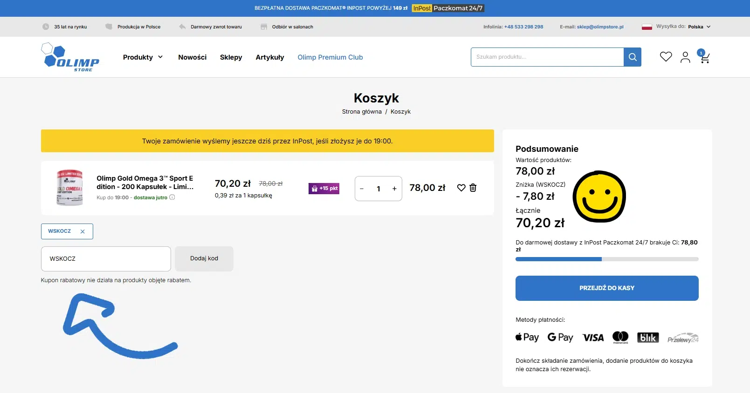Delete Gold Omega 3 from cart
Screen dimensions: 750x393
pyautogui.click(x=473, y=188)
